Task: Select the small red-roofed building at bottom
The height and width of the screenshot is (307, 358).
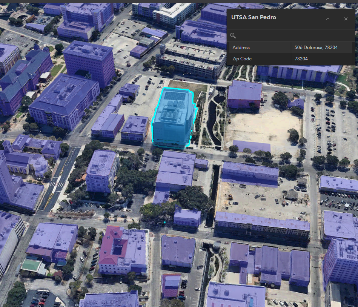Action: (171, 286)
